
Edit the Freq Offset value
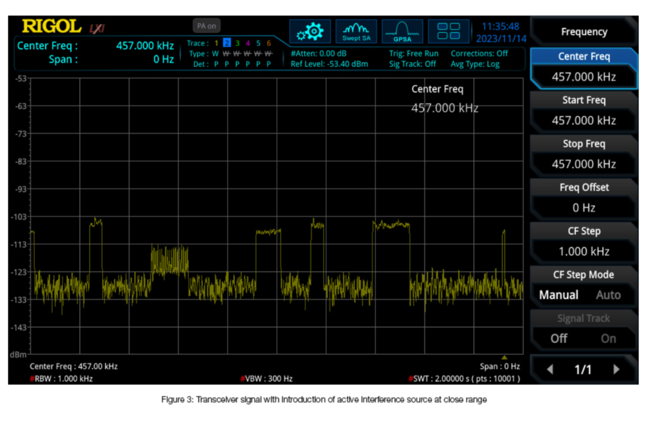584,208
